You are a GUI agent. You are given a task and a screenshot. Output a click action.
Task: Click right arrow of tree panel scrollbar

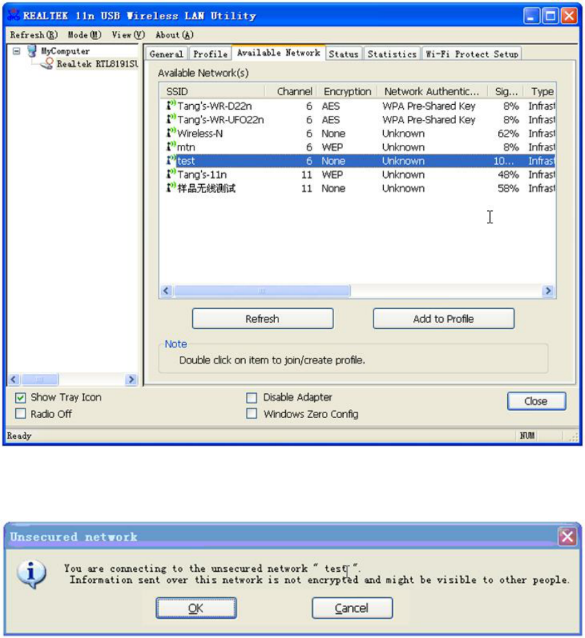tap(131, 379)
